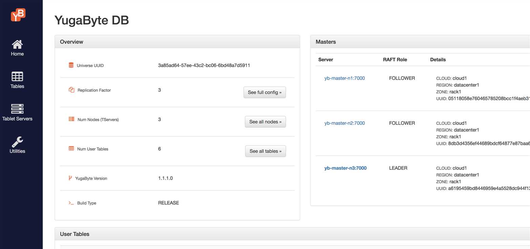The width and height of the screenshot is (530, 249).
Task: Click the Num User Tables value 6
Action: pos(160,149)
